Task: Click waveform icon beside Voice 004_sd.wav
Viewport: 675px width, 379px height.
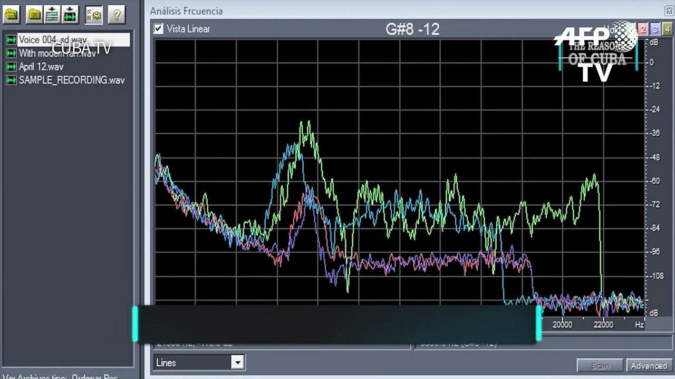Action: point(11,40)
